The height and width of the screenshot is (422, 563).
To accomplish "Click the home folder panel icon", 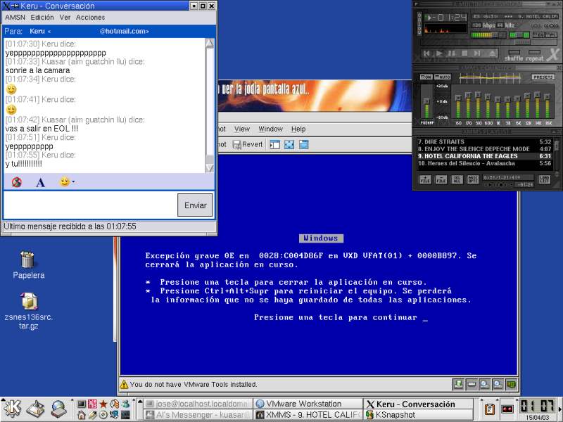I will point(82,415).
